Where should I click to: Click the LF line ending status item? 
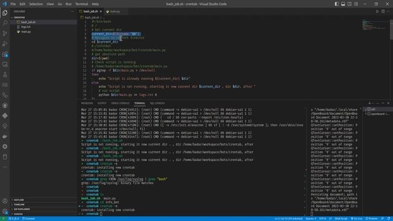tap(330, 219)
